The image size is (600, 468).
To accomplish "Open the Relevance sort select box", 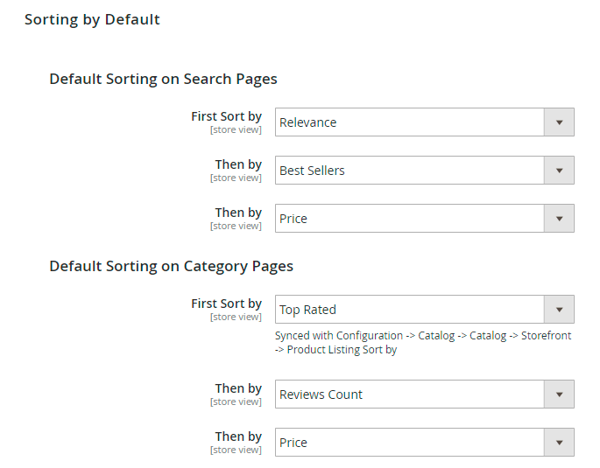I will (x=409, y=122).
